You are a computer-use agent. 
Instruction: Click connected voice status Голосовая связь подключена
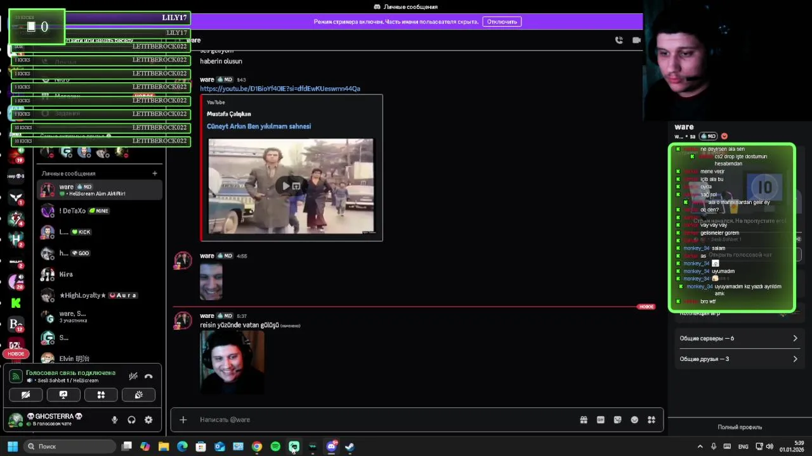(x=70, y=373)
